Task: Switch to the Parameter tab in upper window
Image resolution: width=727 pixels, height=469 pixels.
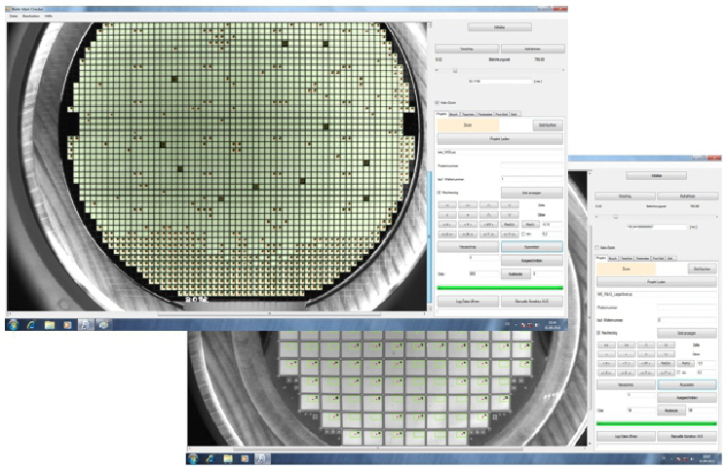Action: pos(484,114)
